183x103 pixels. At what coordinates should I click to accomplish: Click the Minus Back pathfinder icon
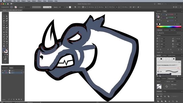[177, 101]
